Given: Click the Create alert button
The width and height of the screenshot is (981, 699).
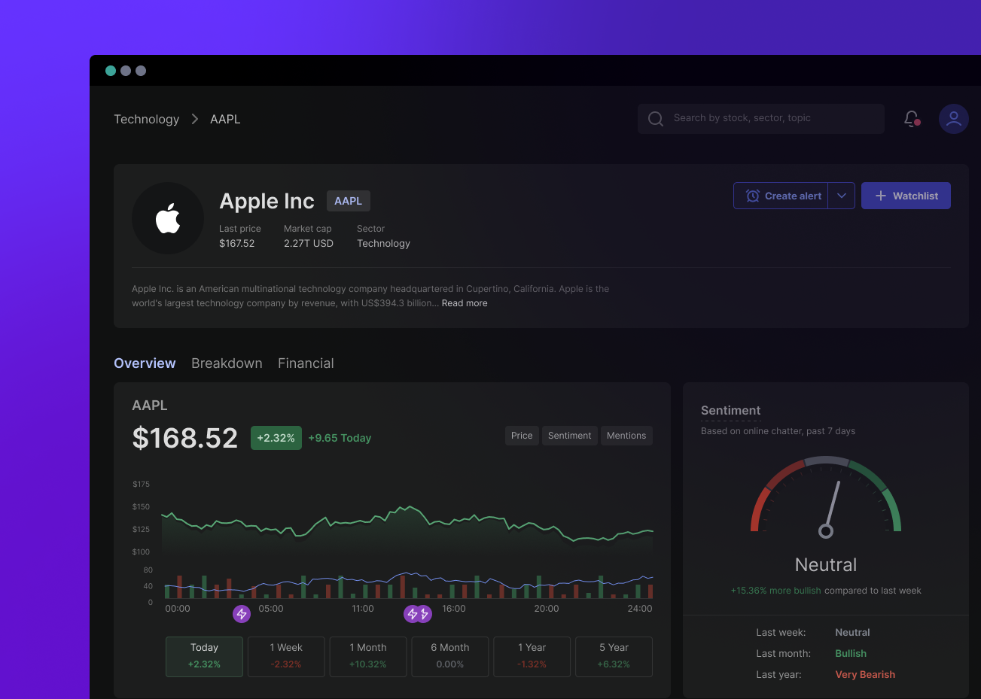Looking at the screenshot, I should [x=781, y=196].
